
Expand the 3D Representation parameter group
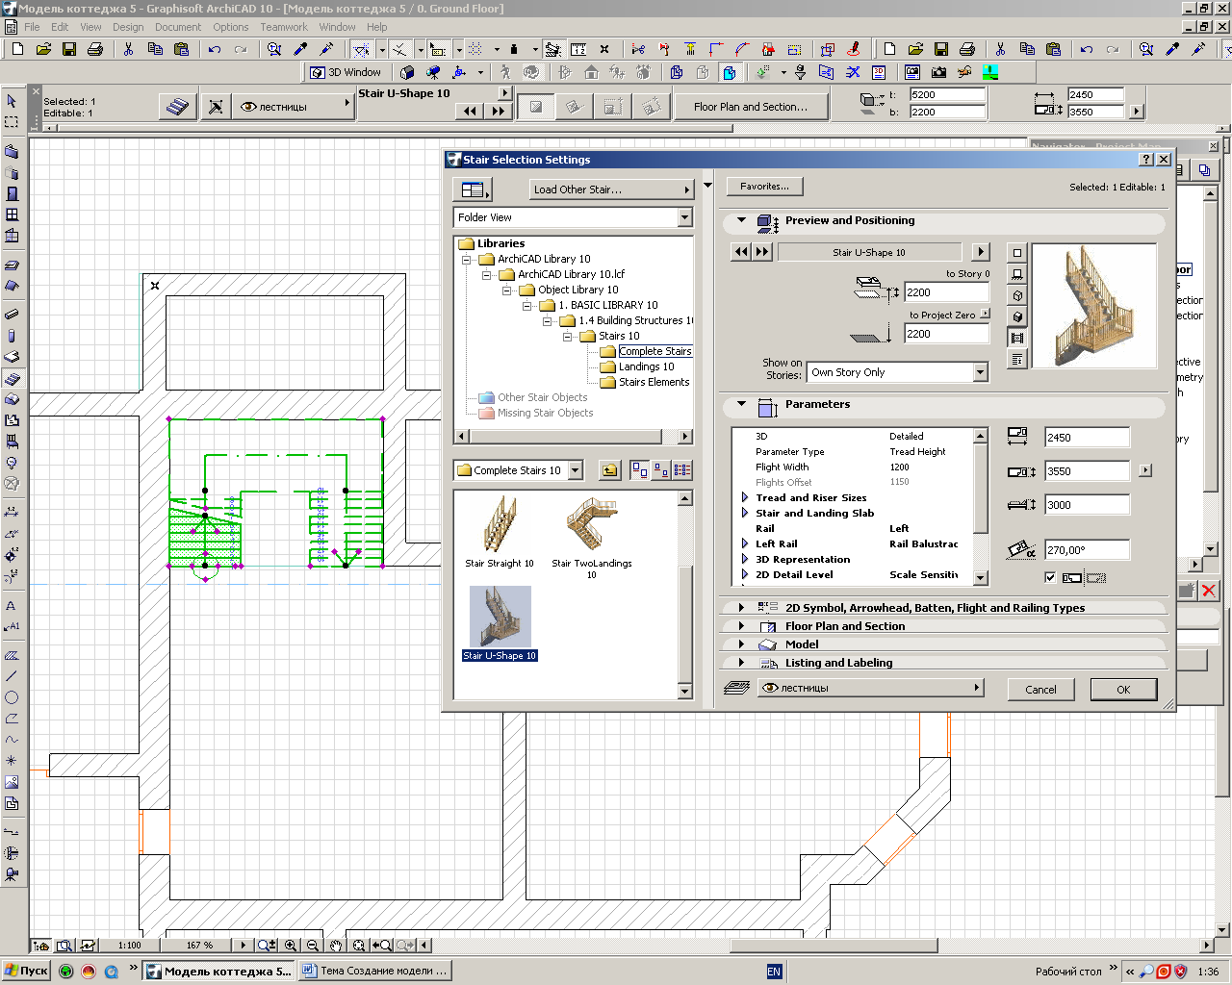pyautogui.click(x=745, y=559)
